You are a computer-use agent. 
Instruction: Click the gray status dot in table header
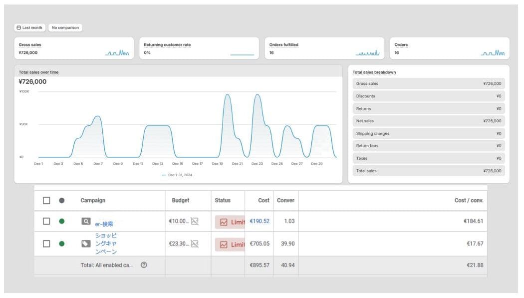coord(62,200)
